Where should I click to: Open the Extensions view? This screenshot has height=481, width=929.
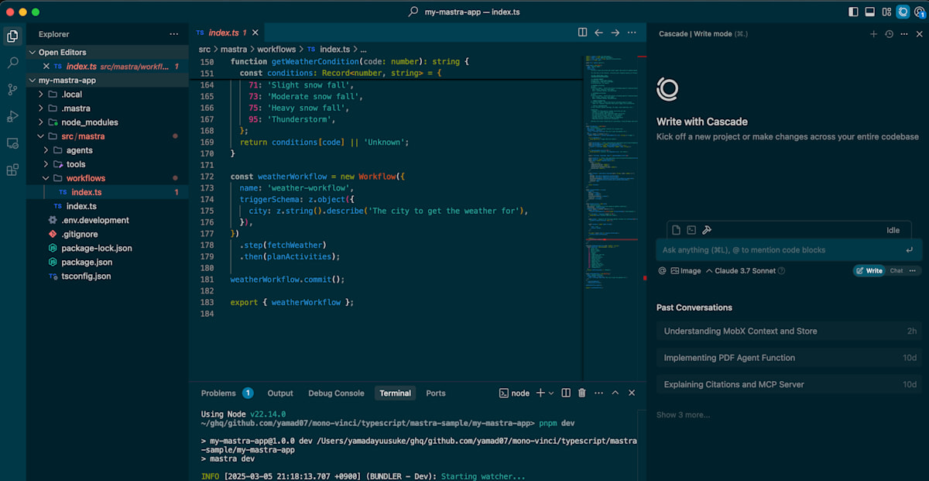pos(12,170)
